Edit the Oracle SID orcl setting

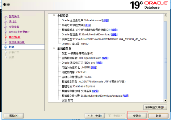point(99,63)
